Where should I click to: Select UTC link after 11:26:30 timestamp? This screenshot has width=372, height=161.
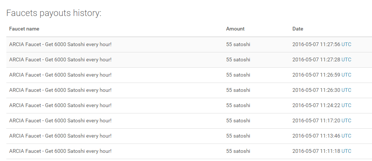click(x=346, y=90)
